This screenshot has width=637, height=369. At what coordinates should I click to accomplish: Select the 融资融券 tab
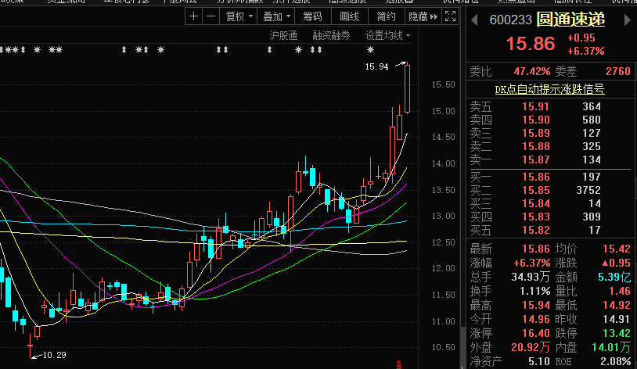(x=331, y=36)
